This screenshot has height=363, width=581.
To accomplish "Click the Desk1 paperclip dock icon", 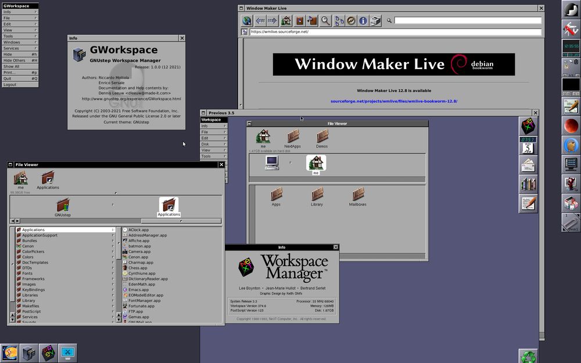I will (x=571, y=222).
